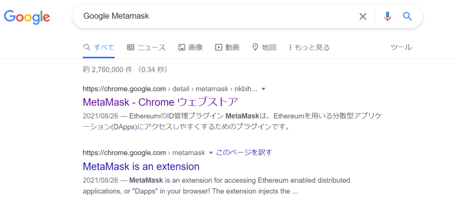
Task: Click the map pin icon beside 地図
Action: (255, 47)
